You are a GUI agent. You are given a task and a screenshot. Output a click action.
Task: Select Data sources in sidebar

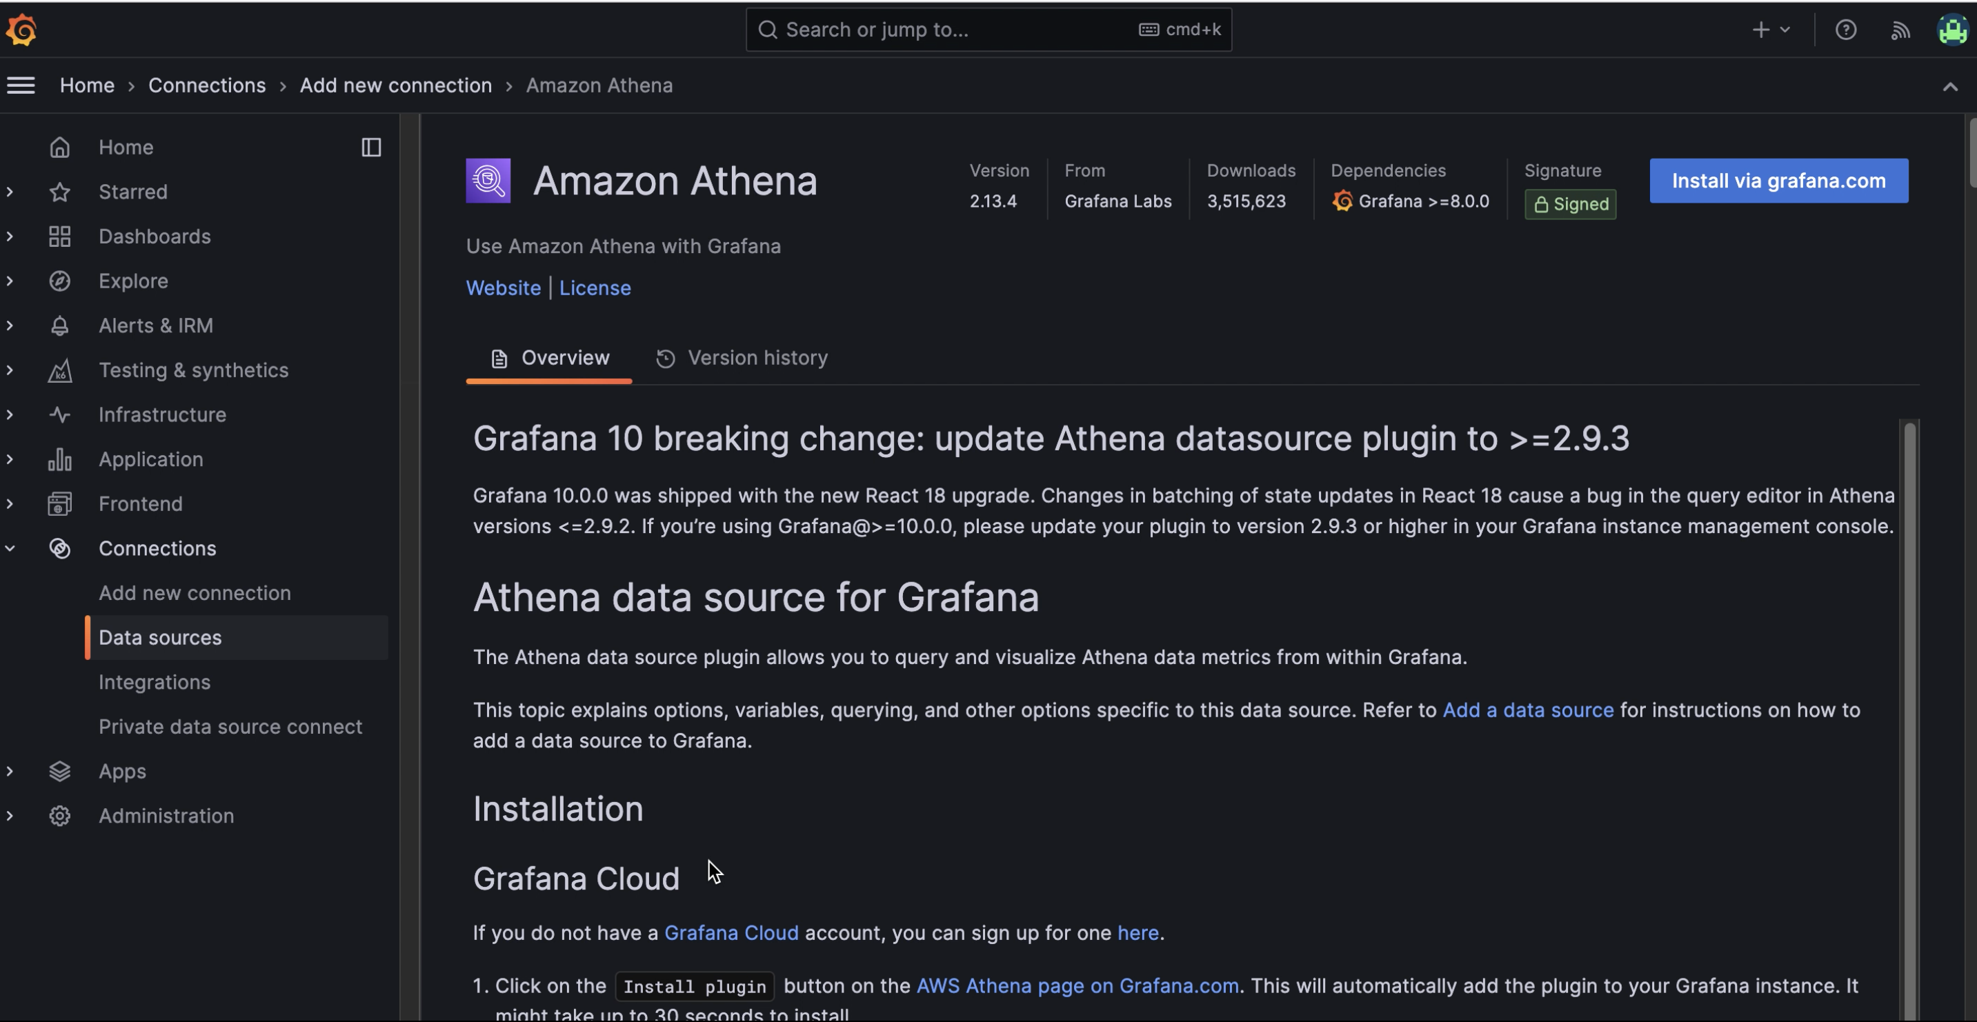pos(237,637)
